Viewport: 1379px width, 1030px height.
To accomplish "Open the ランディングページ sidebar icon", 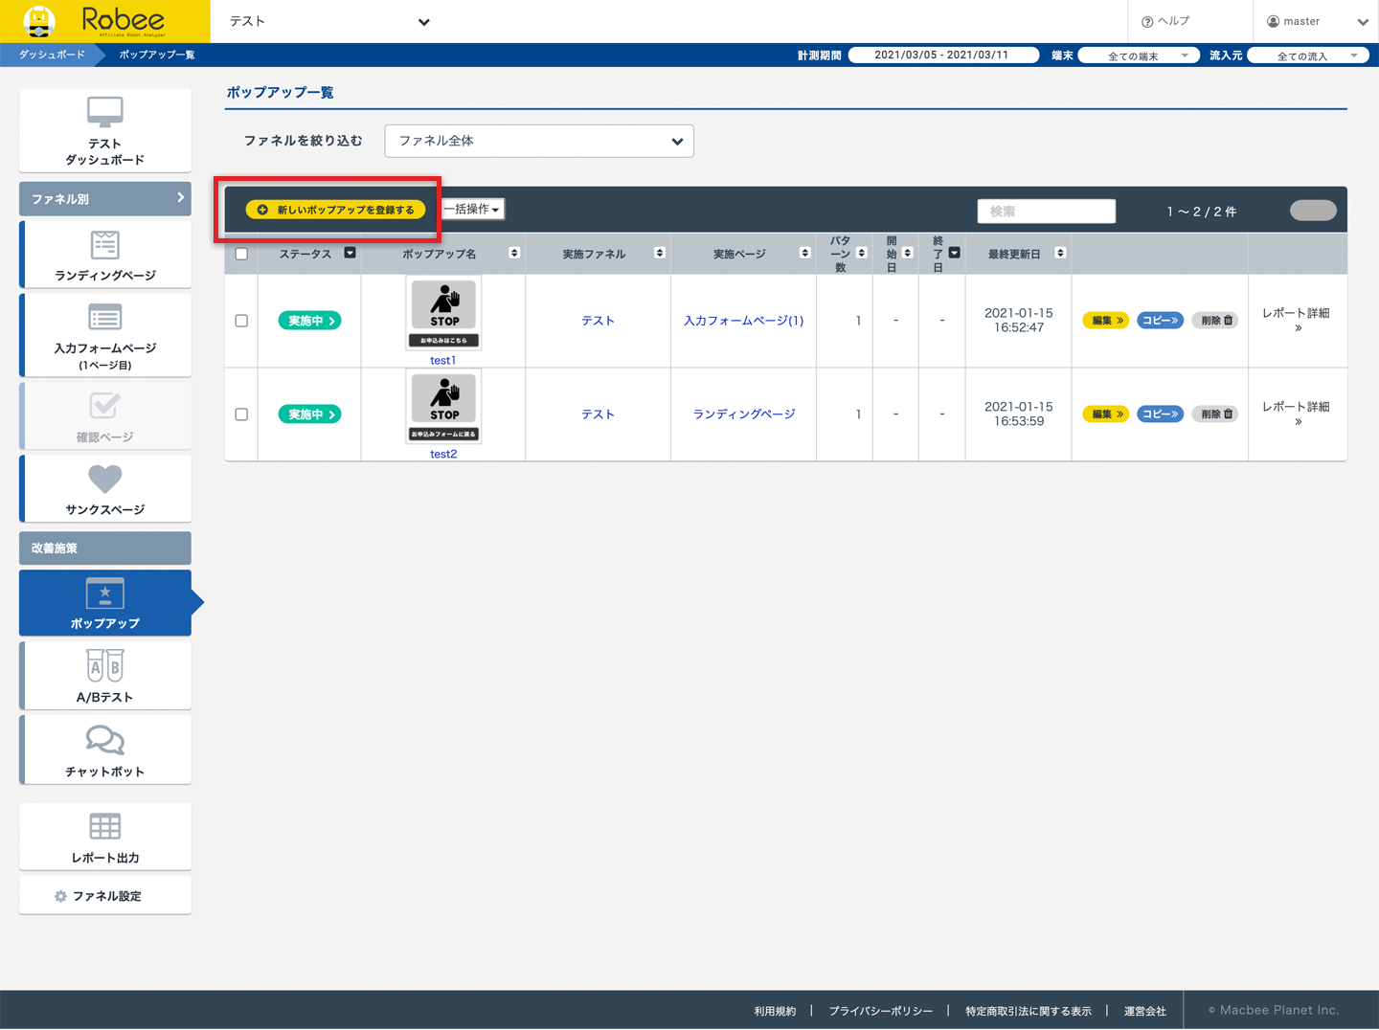I will [104, 245].
